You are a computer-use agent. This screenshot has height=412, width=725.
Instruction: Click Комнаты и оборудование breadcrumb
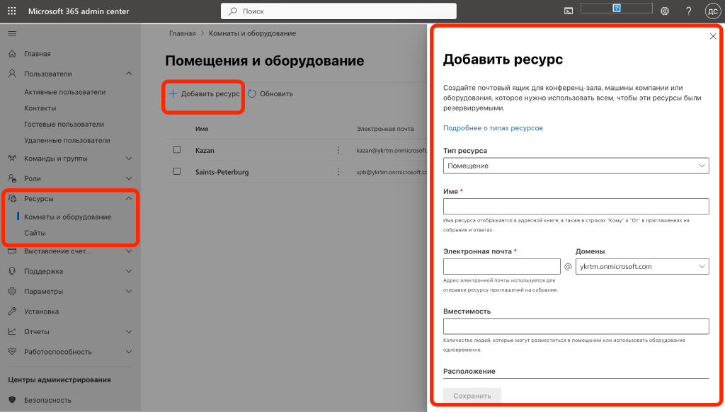click(x=252, y=33)
